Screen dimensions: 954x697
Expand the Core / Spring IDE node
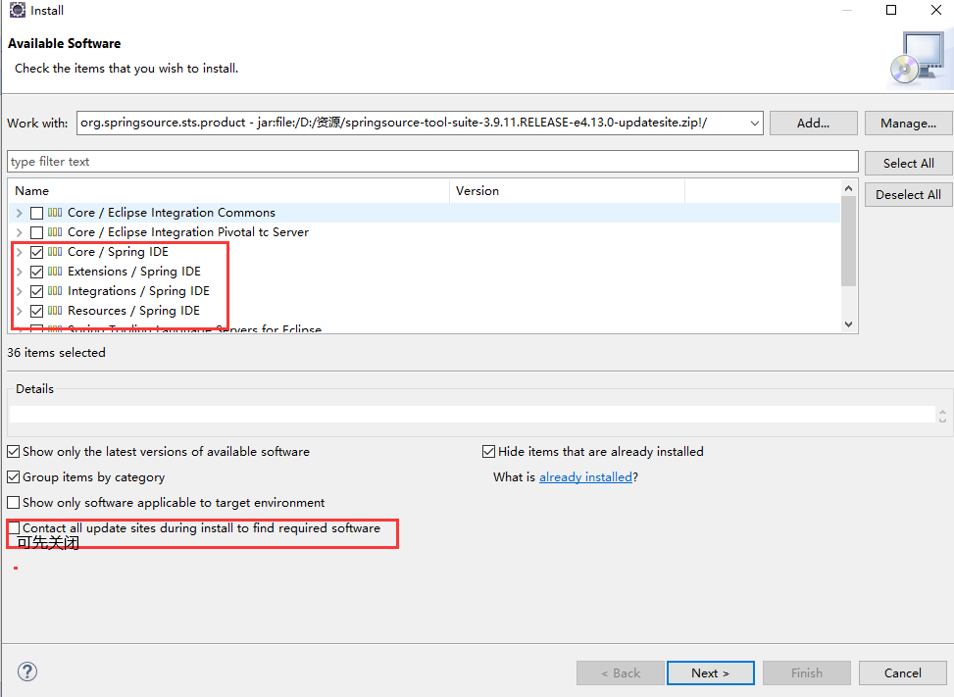pos(19,252)
